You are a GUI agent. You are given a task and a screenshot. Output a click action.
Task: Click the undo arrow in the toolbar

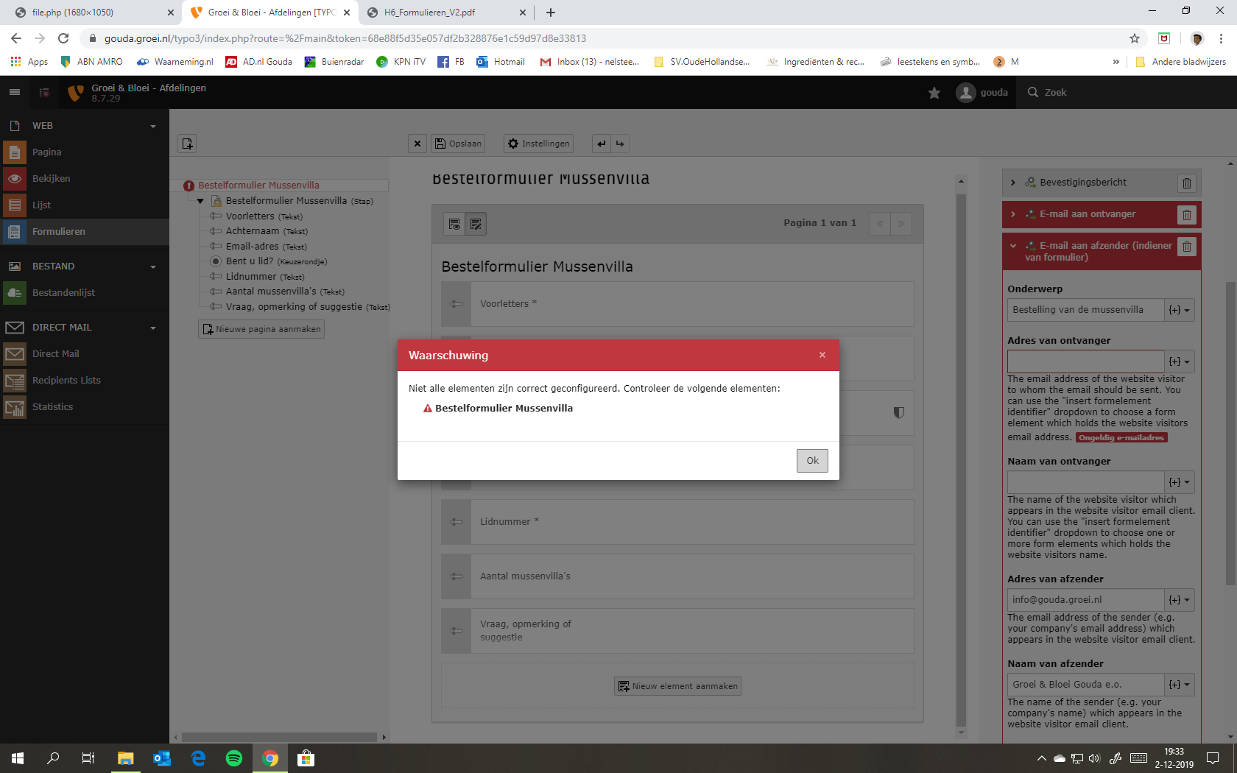(602, 144)
